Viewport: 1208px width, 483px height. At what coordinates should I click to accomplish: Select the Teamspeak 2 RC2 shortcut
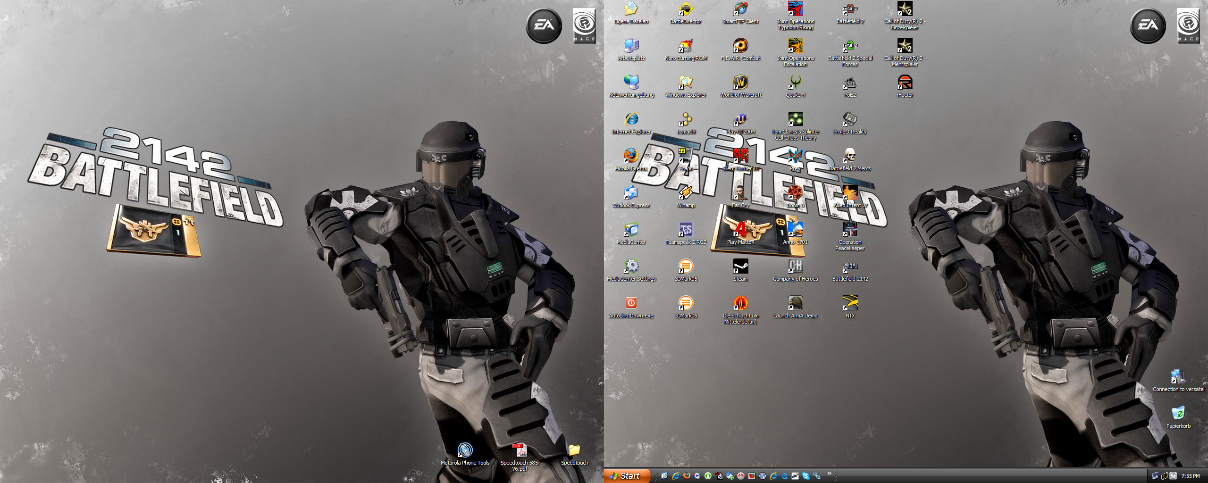686,233
